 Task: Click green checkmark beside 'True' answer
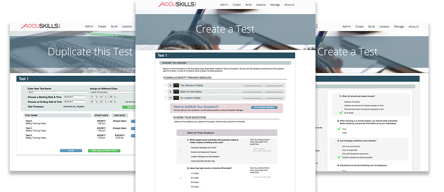[340, 129]
